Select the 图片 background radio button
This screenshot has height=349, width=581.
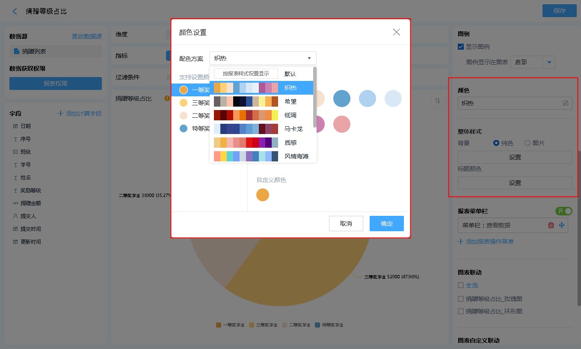pyautogui.click(x=528, y=143)
